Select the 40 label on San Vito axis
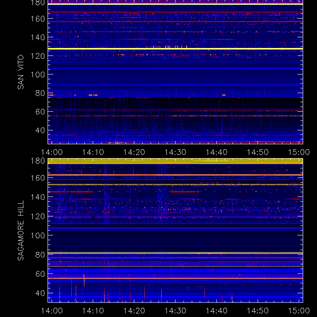This screenshot has width=317, height=317. pyautogui.click(x=40, y=130)
